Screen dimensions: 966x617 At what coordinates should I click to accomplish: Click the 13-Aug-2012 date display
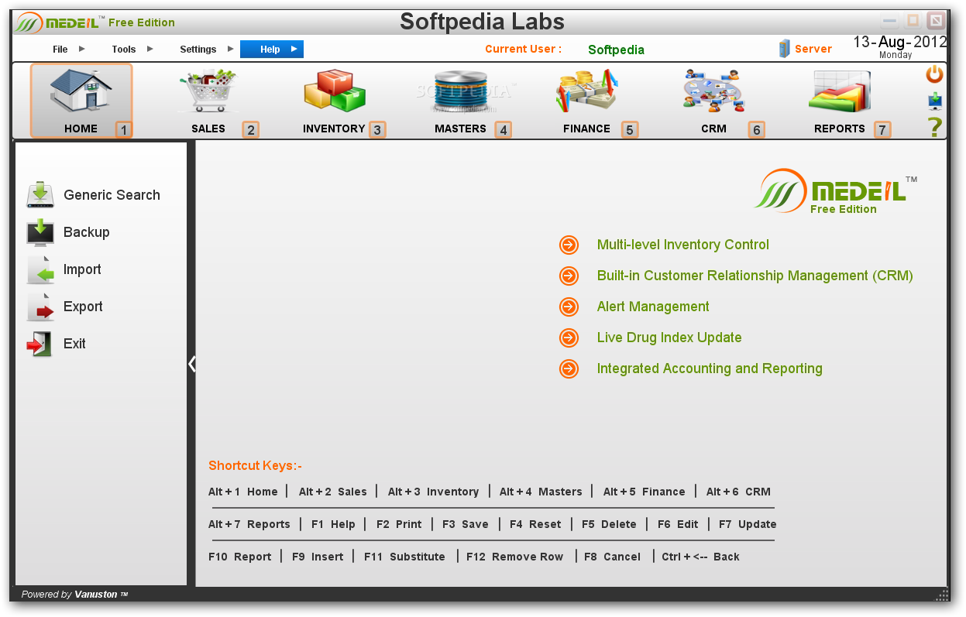(900, 42)
